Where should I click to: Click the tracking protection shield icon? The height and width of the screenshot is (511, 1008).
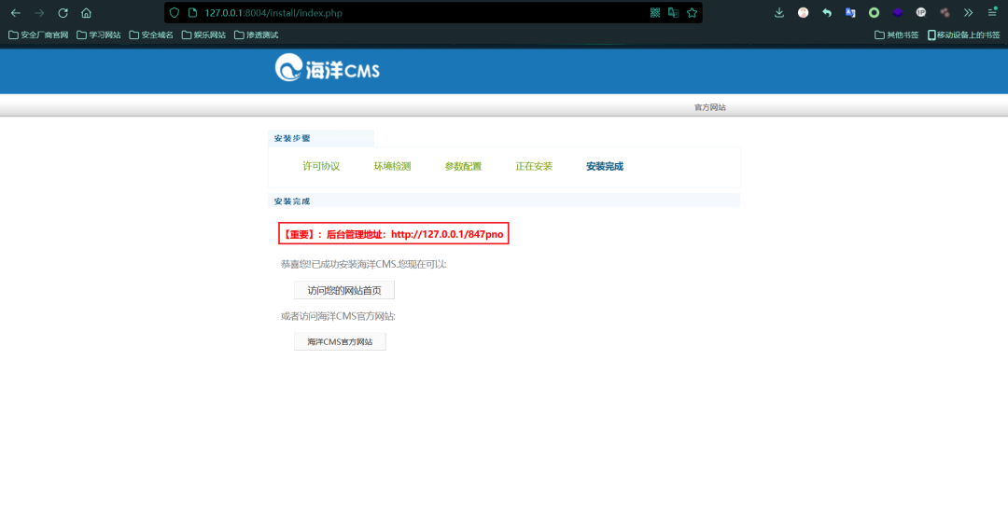175,13
